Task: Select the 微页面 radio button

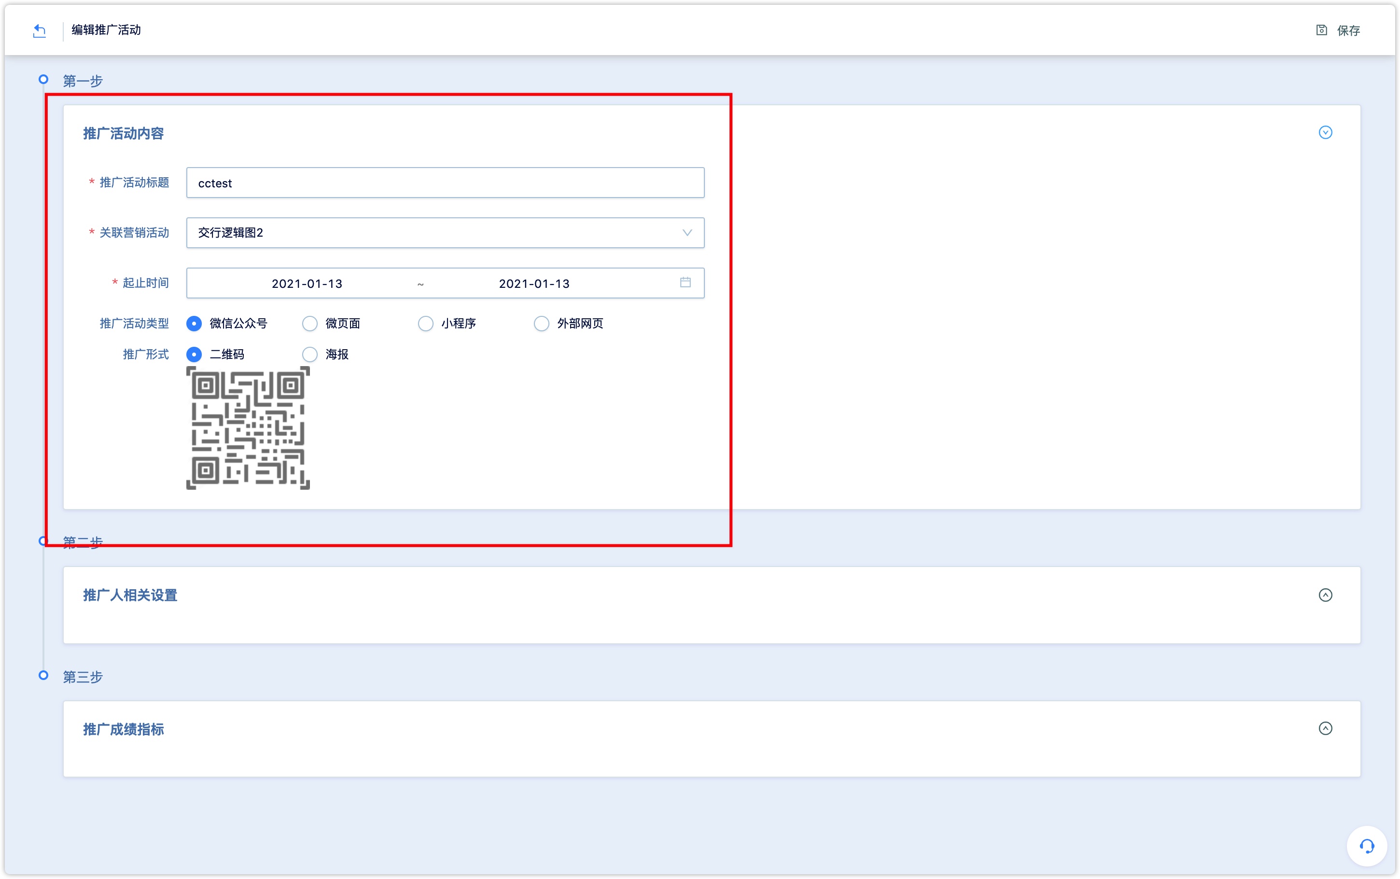Action: coord(309,324)
